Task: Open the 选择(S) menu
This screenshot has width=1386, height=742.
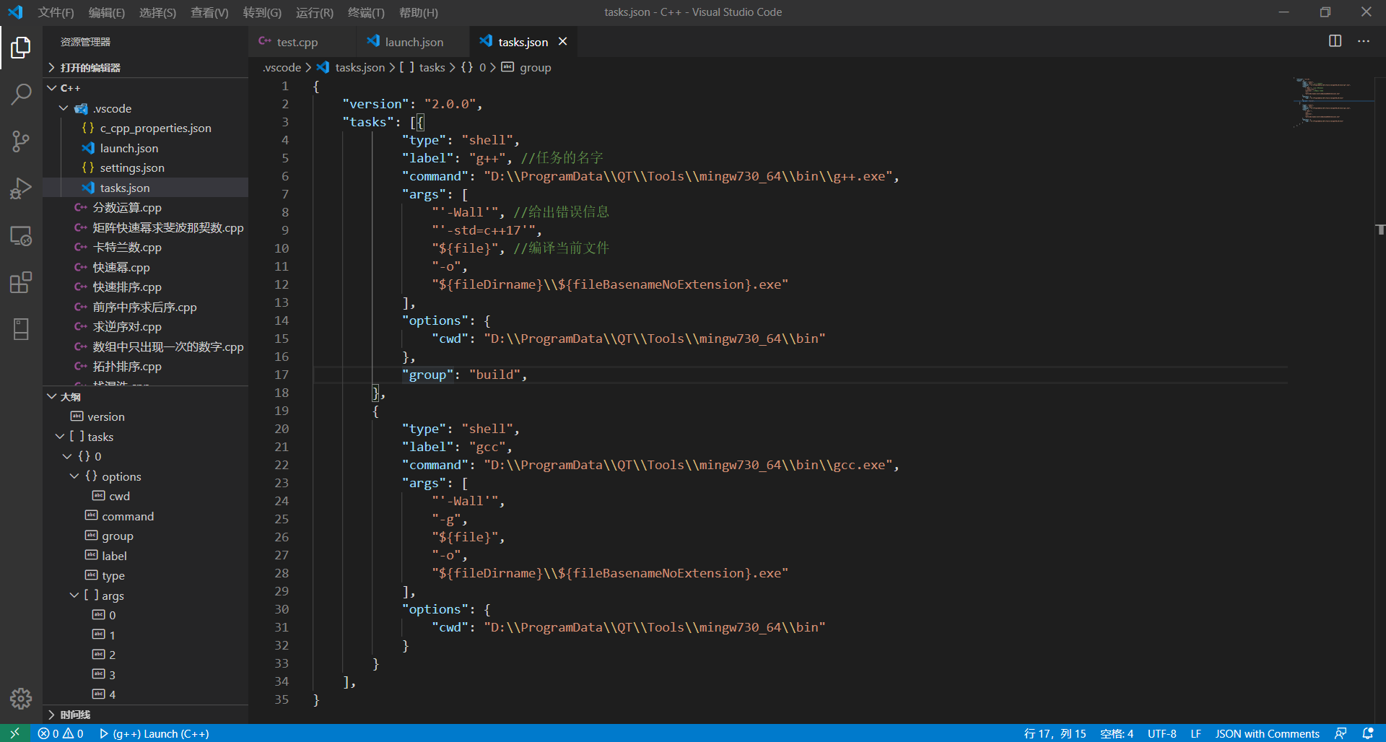Action: point(157,12)
